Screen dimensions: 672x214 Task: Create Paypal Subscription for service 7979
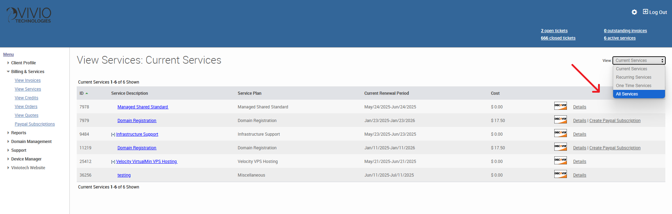coord(615,121)
